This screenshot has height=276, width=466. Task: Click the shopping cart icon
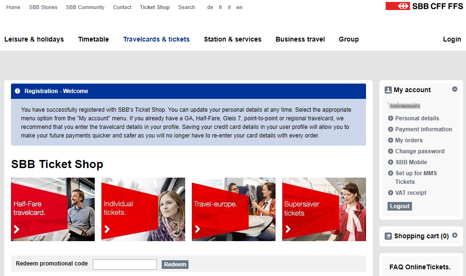tap(388, 236)
